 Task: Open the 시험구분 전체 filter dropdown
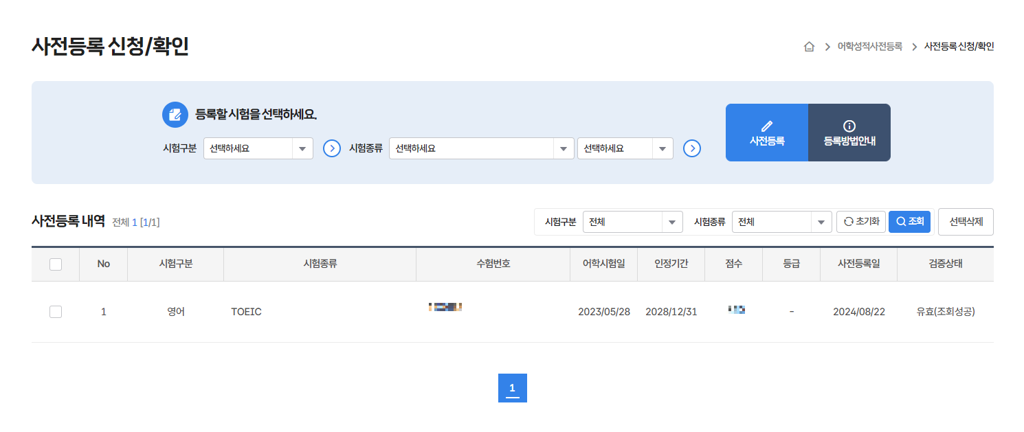pos(633,222)
